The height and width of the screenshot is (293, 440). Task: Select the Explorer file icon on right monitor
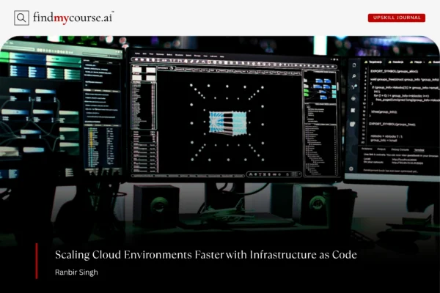(x=354, y=65)
